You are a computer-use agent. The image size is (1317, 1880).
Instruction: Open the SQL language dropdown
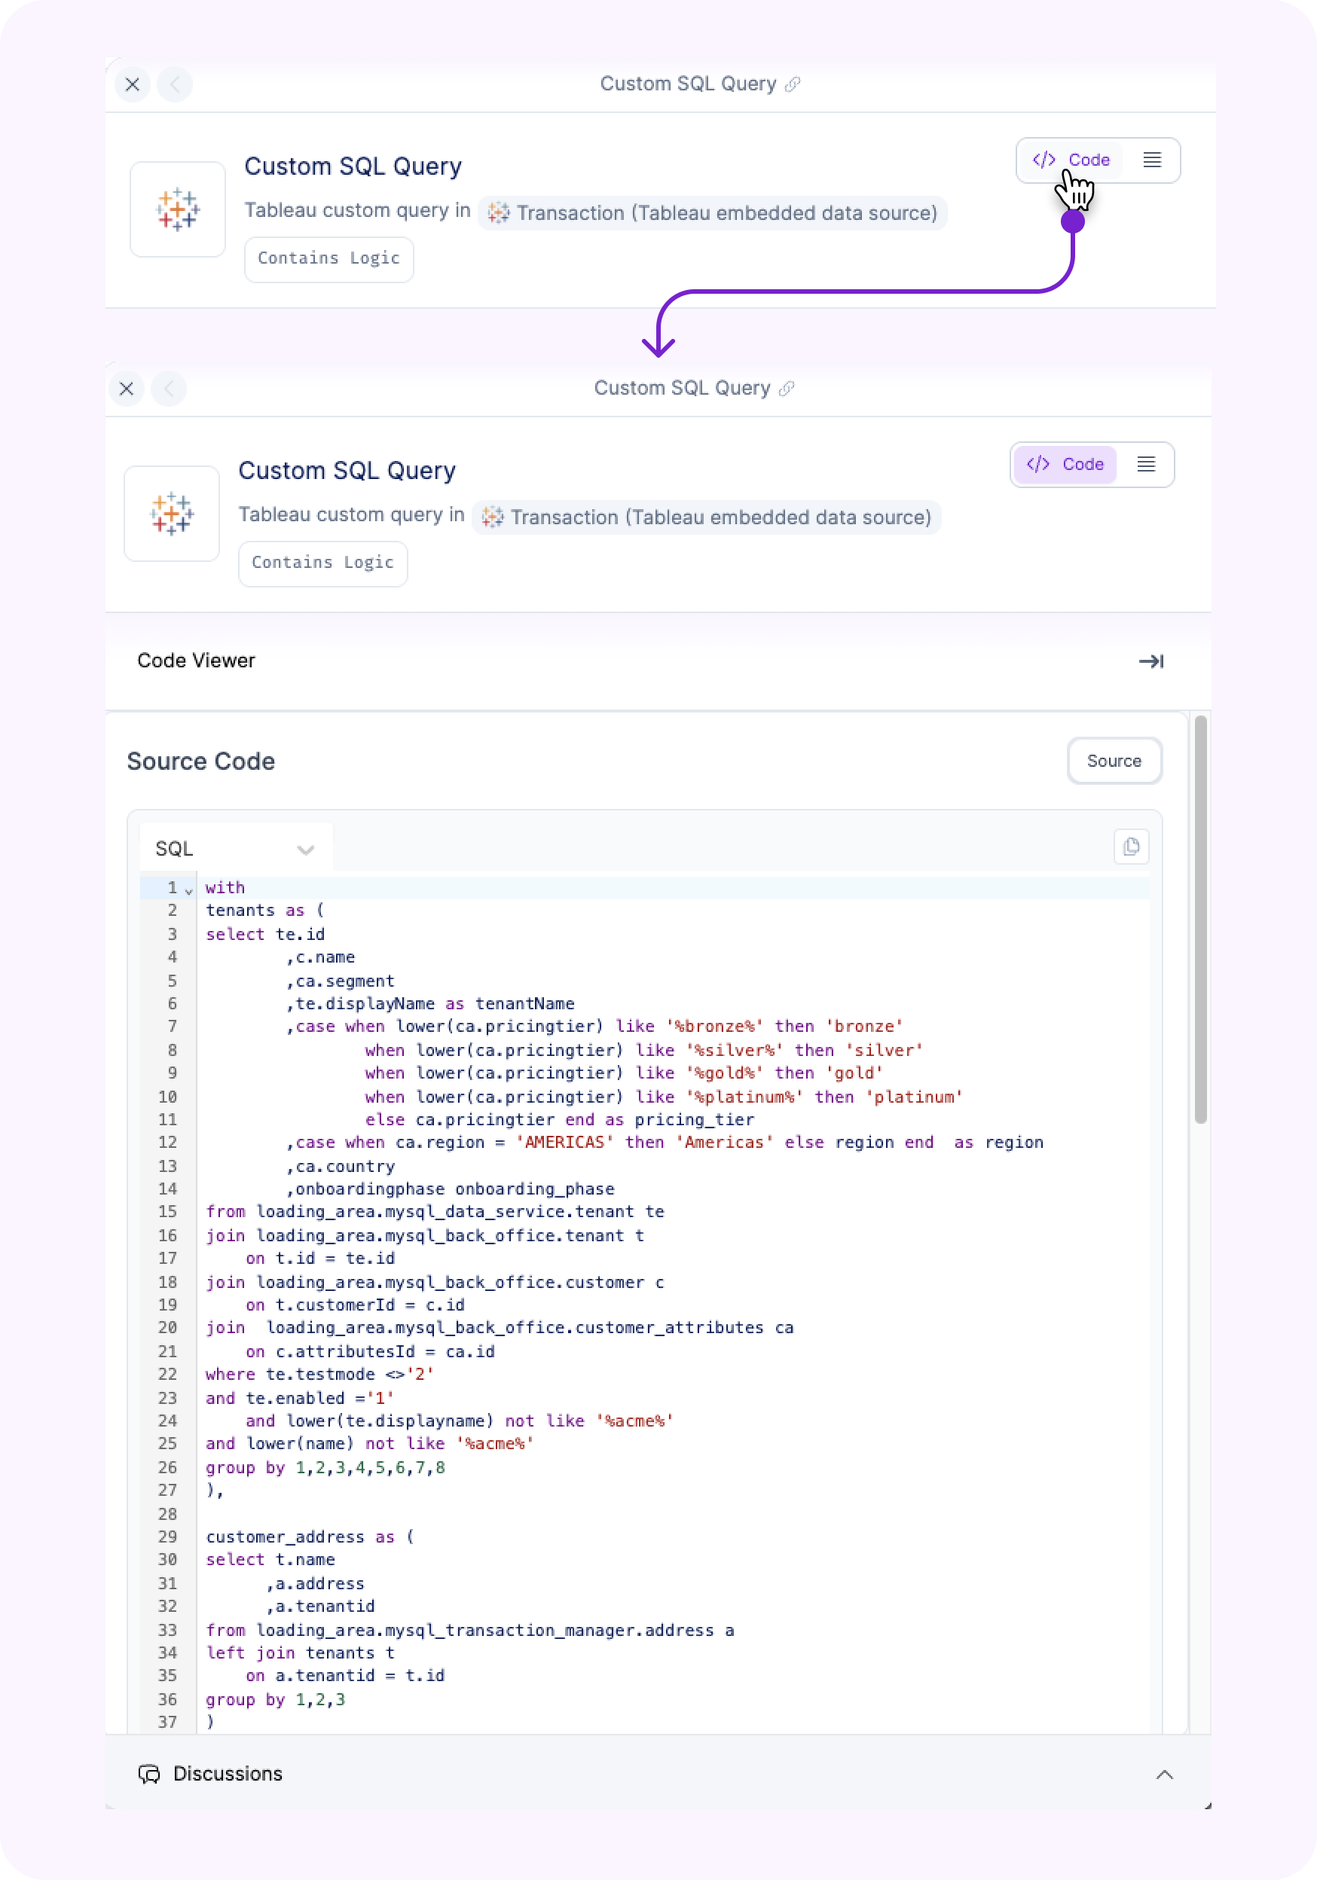coord(235,849)
